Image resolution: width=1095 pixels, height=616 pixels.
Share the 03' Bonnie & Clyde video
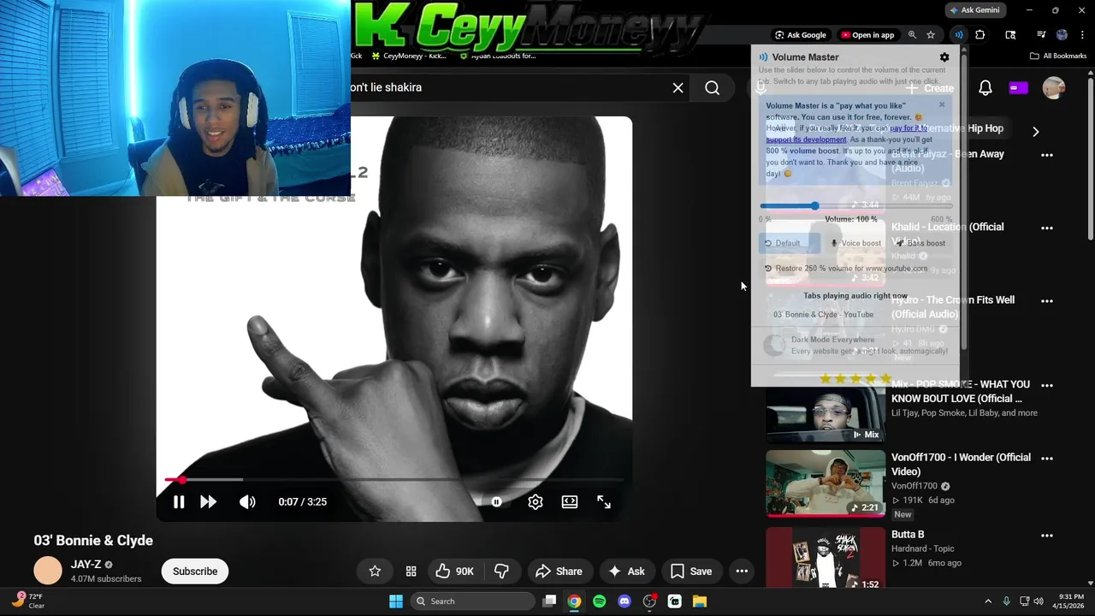pos(559,572)
